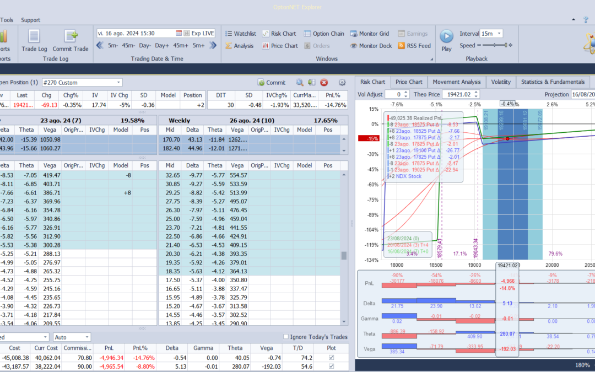The image size is (595, 372).
Task: Click the red delete icon next to Commit
Action: click(324, 83)
